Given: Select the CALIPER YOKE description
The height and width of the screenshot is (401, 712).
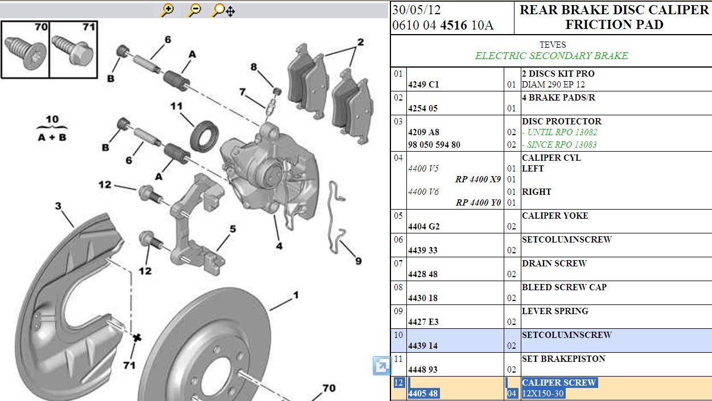Looking at the screenshot, I should [555, 216].
